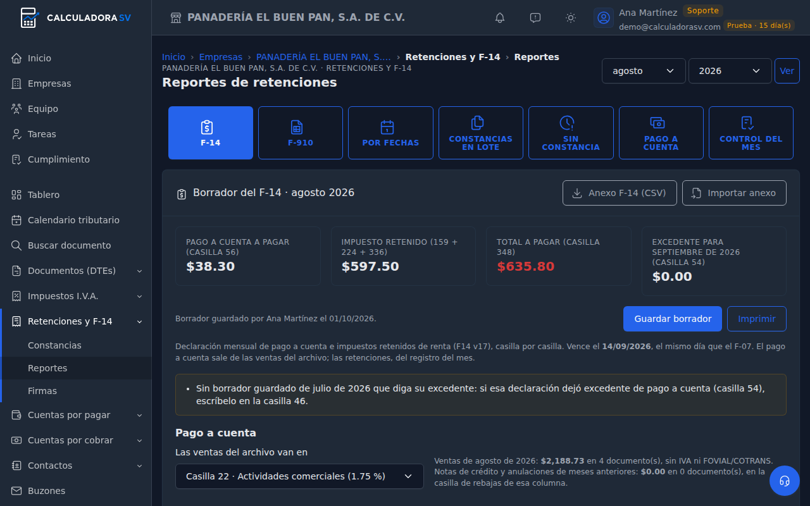
Task: Open Tablero in the sidebar
Action: tap(76, 195)
